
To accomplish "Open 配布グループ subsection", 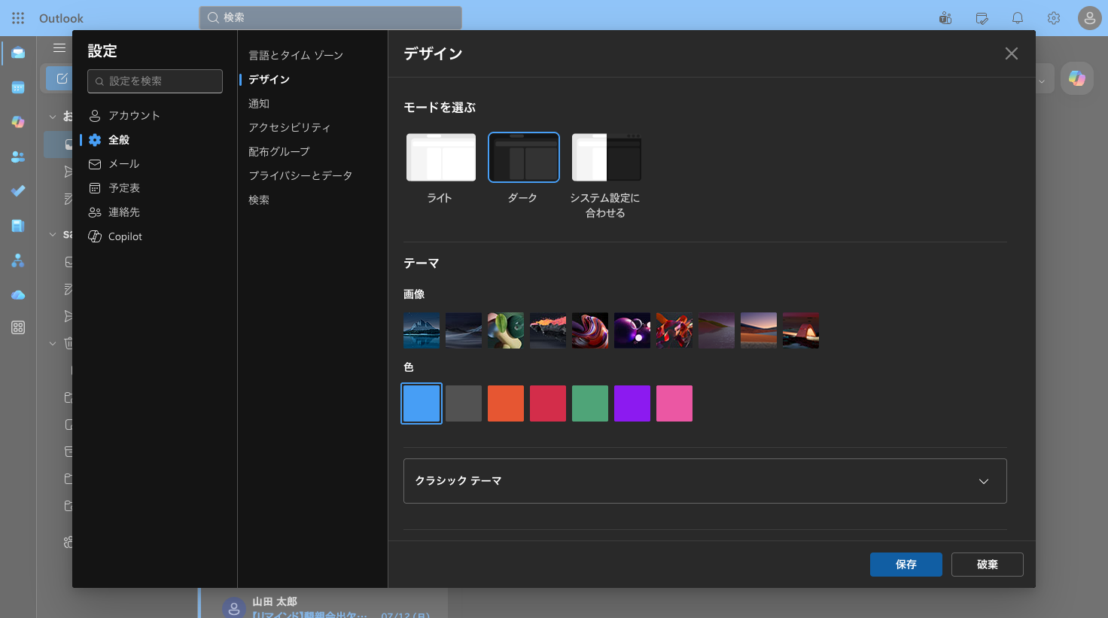I will [279, 151].
